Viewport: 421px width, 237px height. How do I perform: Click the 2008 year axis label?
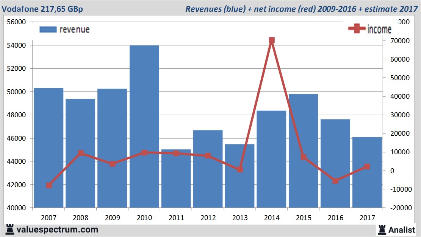click(x=81, y=217)
